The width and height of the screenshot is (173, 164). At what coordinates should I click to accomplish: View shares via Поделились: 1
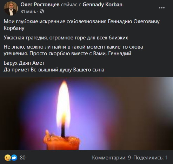click(151, 158)
